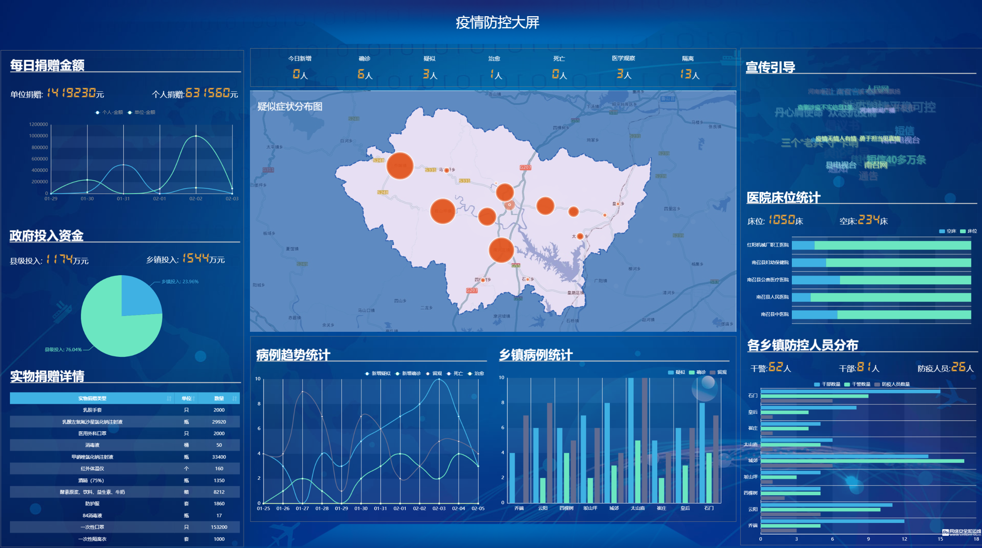Click 南召网 in the word cloud

(x=876, y=165)
